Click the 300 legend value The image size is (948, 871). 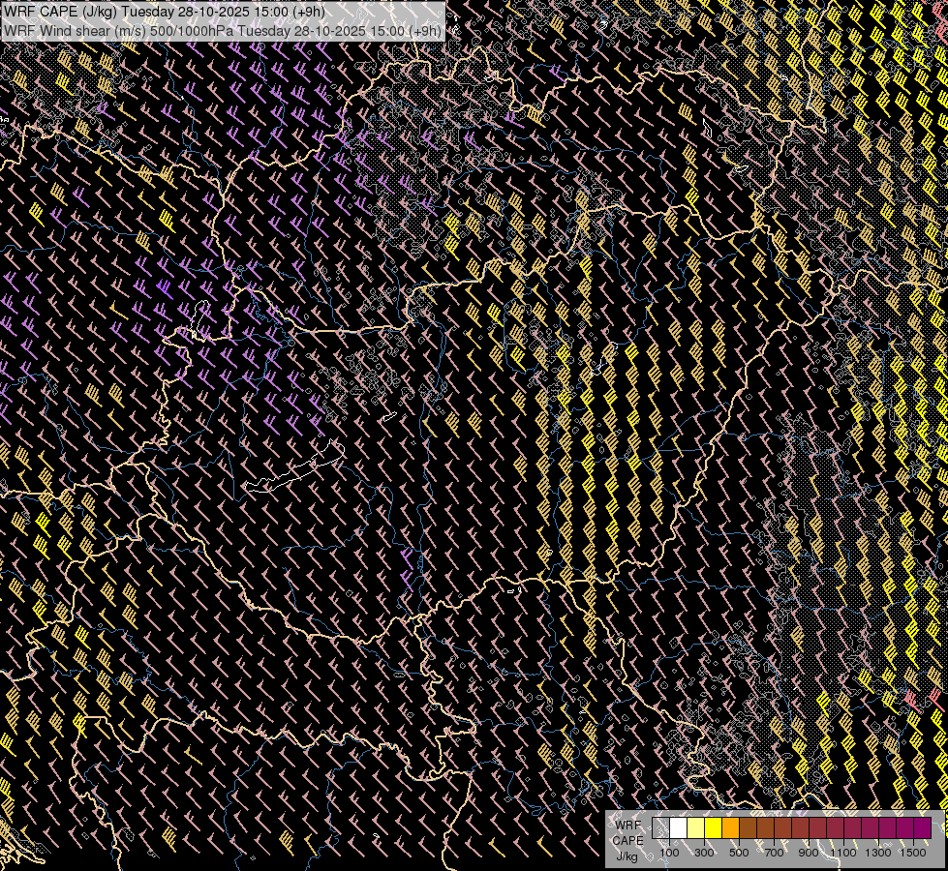tap(704, 853)
